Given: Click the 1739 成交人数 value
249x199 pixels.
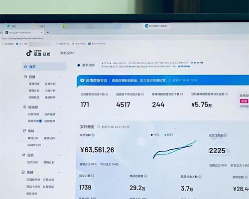Looking at the screenshot, I should click(x=85, y=188).
